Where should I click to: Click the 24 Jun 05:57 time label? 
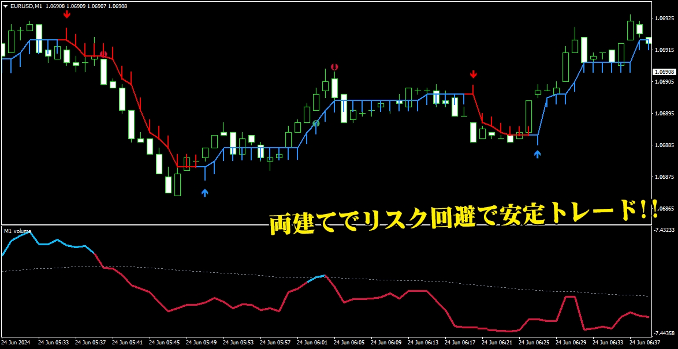(275, 342)
